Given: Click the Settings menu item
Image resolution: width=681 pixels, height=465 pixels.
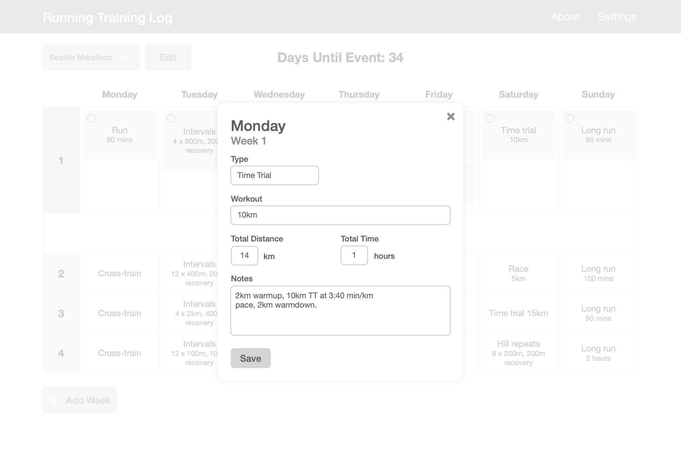Looking at the screenshot, I should 617,17.
